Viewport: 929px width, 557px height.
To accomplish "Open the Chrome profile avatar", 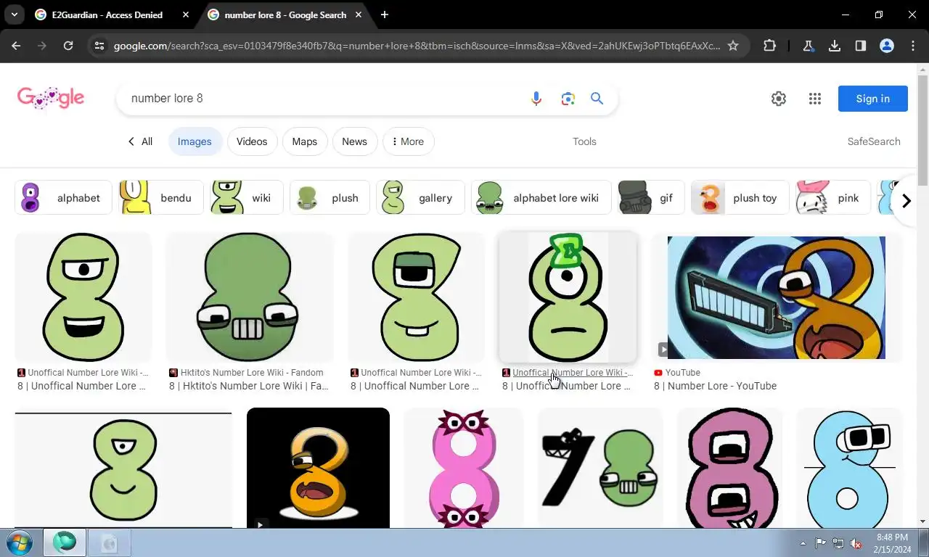I will point(886,46).
